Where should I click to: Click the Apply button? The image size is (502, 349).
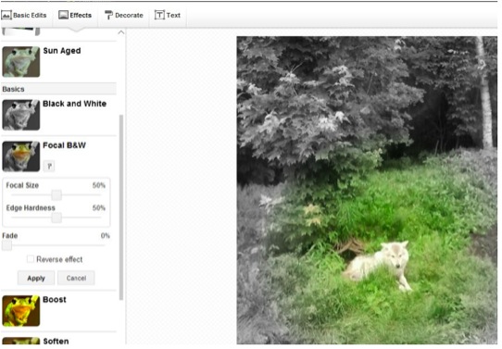pos(36,278)
